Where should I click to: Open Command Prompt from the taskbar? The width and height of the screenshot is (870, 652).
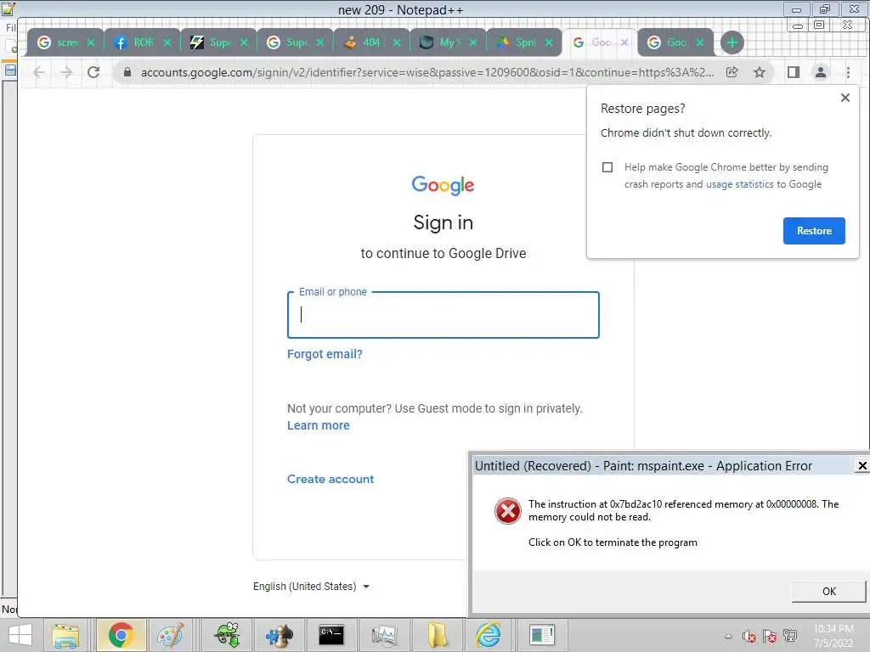click(331, 635)
